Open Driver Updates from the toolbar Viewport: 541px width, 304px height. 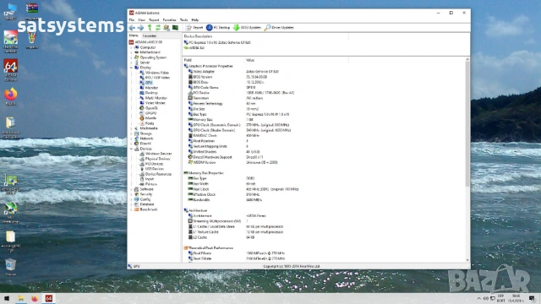279,28
